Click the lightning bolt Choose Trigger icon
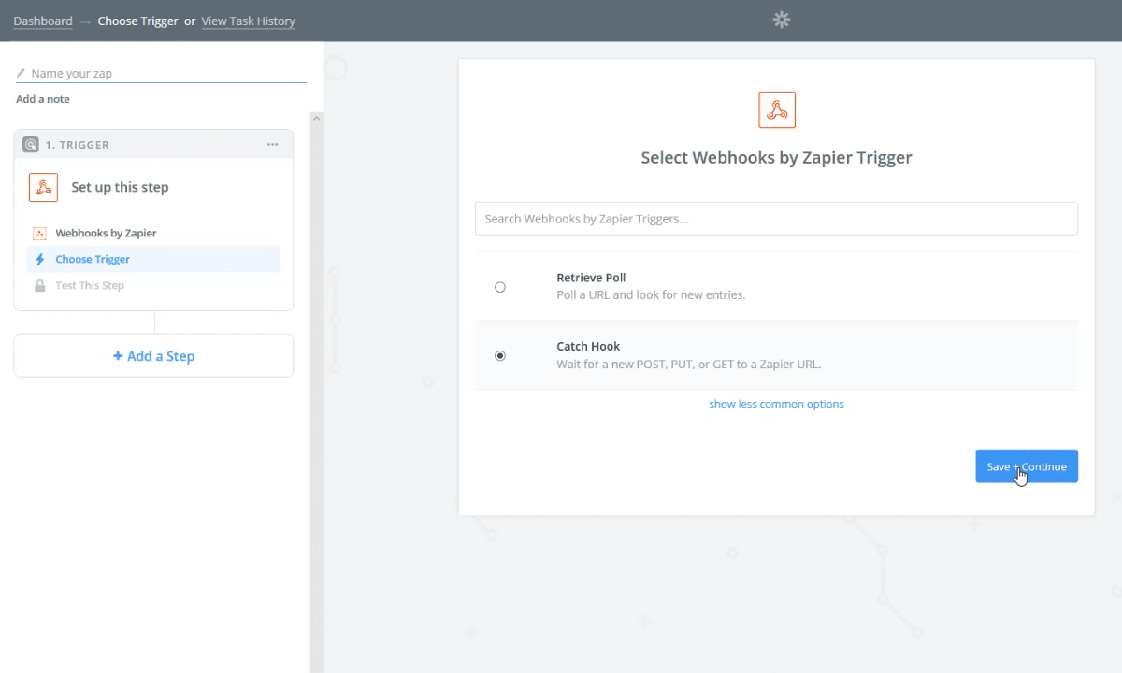 [39, 259]
